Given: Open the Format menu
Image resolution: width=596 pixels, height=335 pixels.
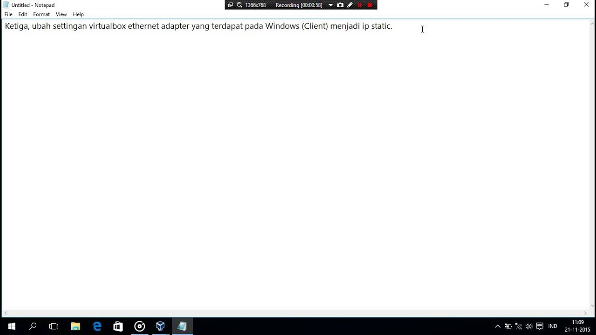Looking at the screenshot, I should coord(41,14).
